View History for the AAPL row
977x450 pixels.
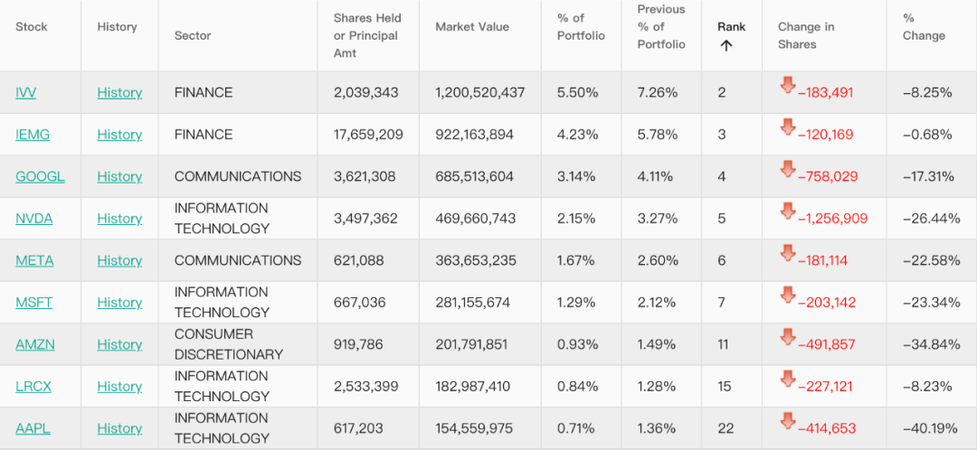(x=119, y=429)
